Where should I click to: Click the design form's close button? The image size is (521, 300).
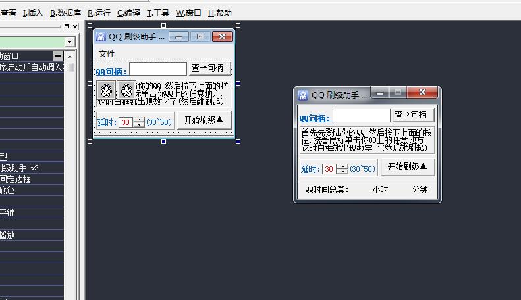click(x=222, y=36)
